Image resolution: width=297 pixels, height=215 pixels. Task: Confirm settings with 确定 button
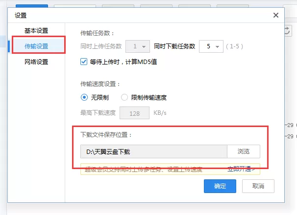pyautogui.click(x=220, y=186)
